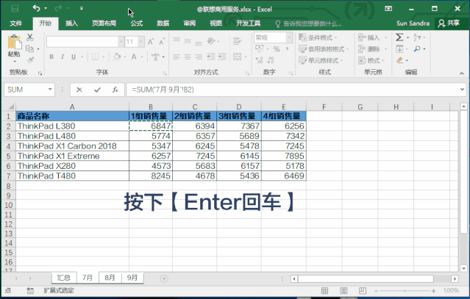The width and height of the screenshot is (470, 299).
Task: Click the 共享 Share button
Action: coord(449,24)
